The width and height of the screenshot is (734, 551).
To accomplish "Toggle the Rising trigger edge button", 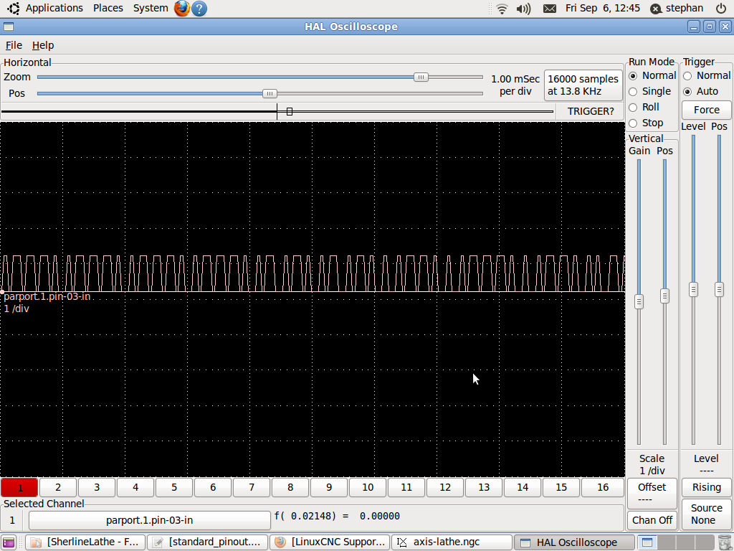I will click(x=706, y=488).
